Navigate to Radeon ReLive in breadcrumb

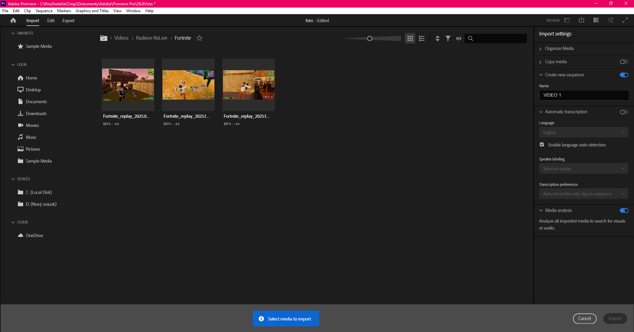pos(152,38)
